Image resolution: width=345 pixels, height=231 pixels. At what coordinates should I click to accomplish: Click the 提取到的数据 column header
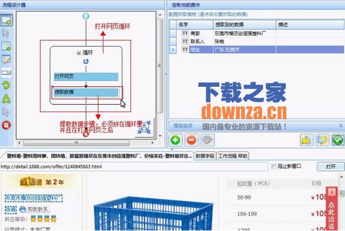click(244, 25)
